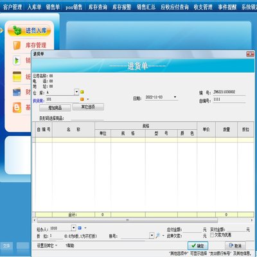Screen dimensions: 257x257
Task: Open the 进货入库 sidebar module
Action: 30,31
